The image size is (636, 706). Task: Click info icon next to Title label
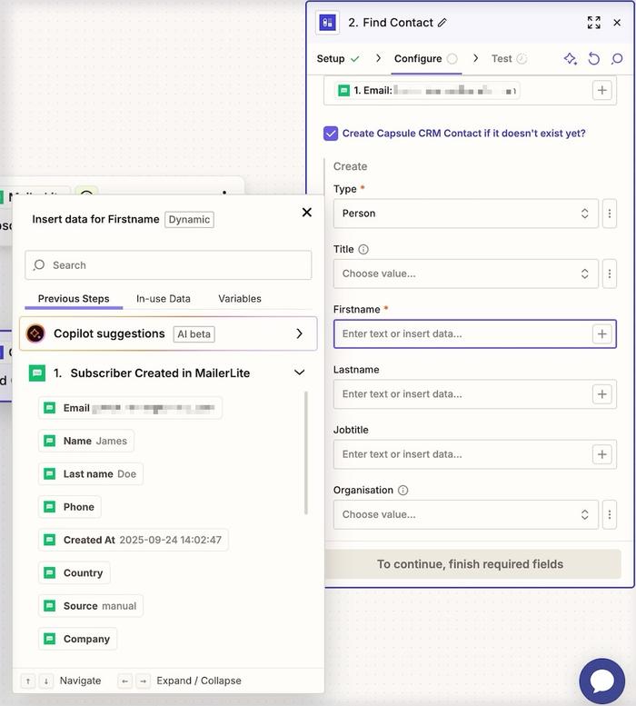click(x=363, y=250)
